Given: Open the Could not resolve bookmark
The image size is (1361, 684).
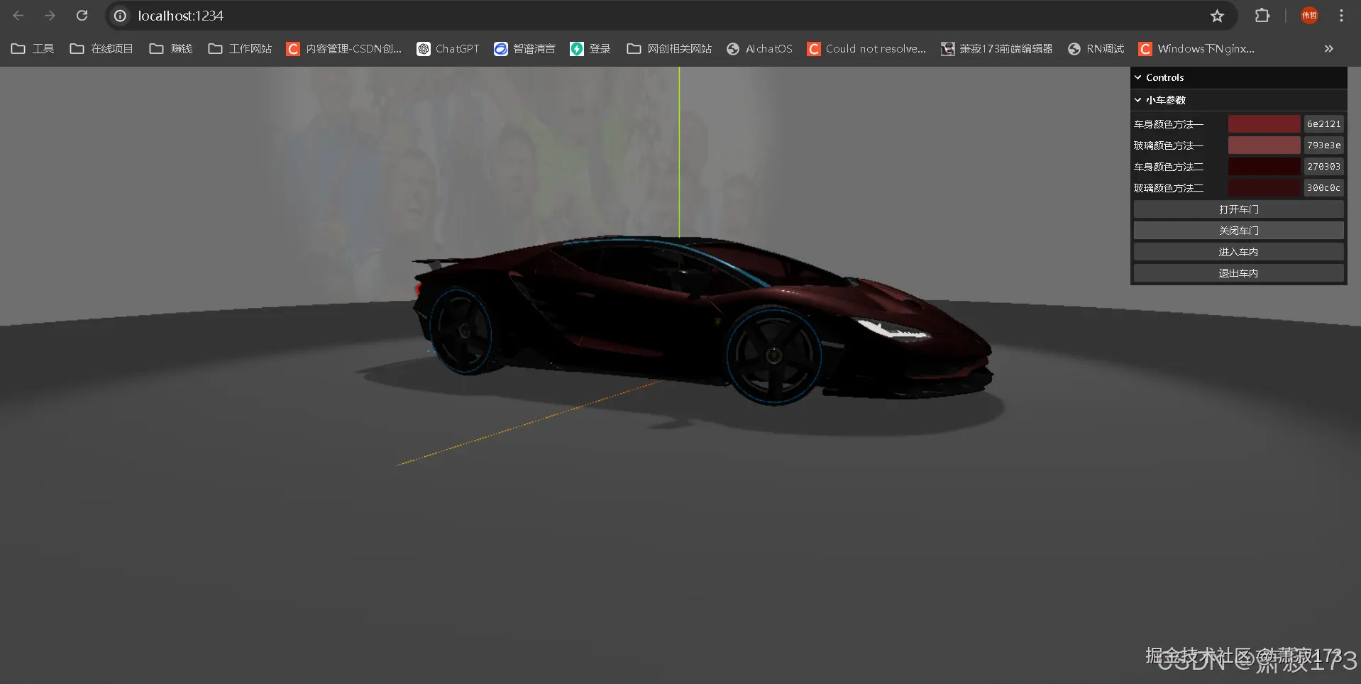Looking at the screenshot, I should tap(866, 49).
